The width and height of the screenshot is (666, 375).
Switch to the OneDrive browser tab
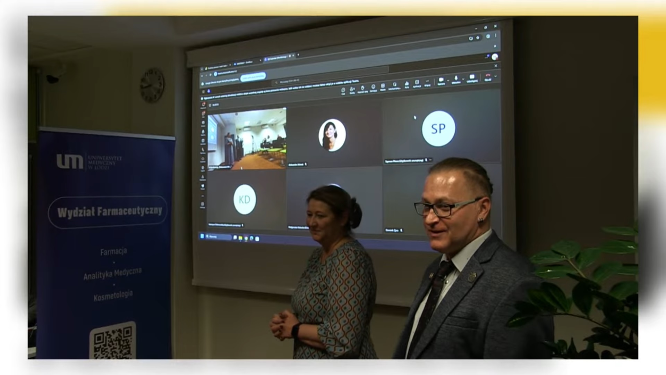(x=245, y=62)
